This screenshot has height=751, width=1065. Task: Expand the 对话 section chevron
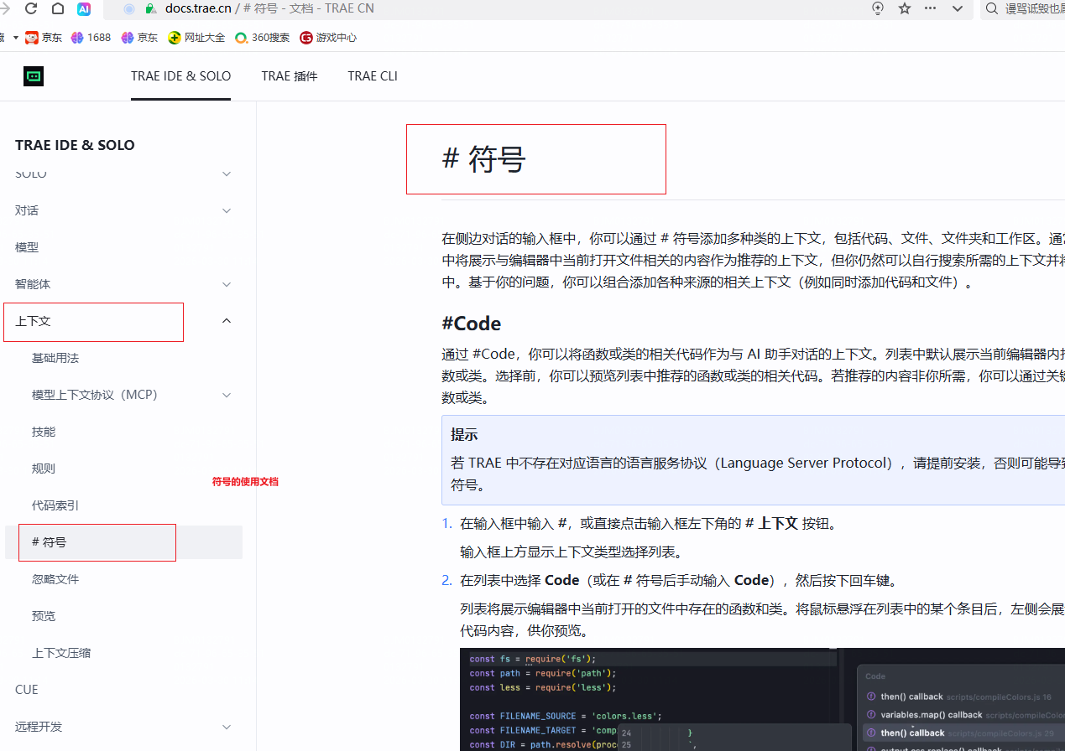227,210
